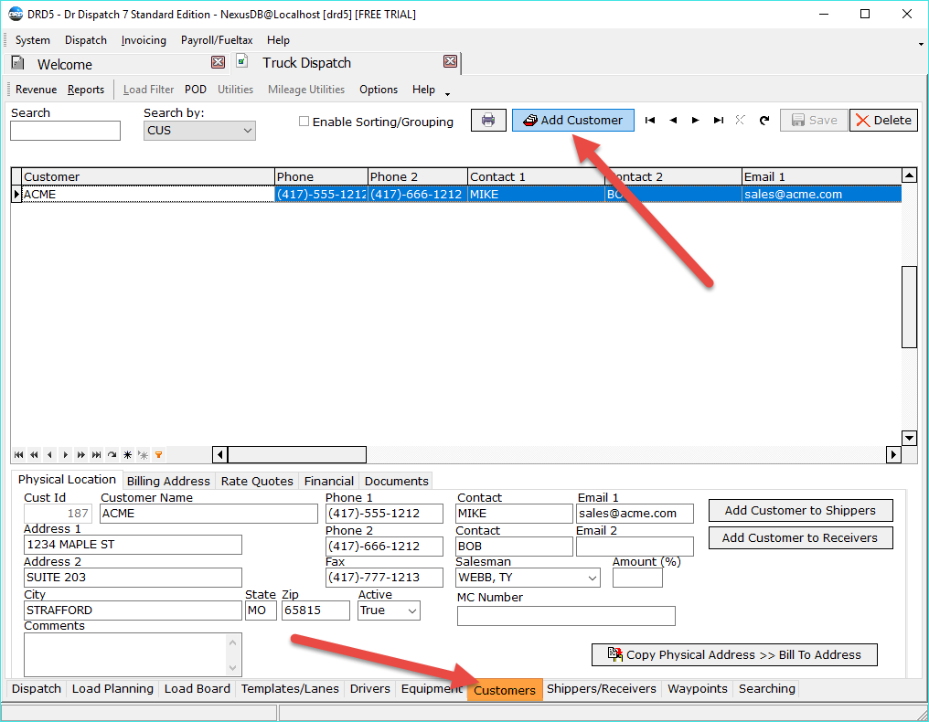Click Options in the toolbar
Image resolution: width=929 pixels, height=722 pixels.
379,90
